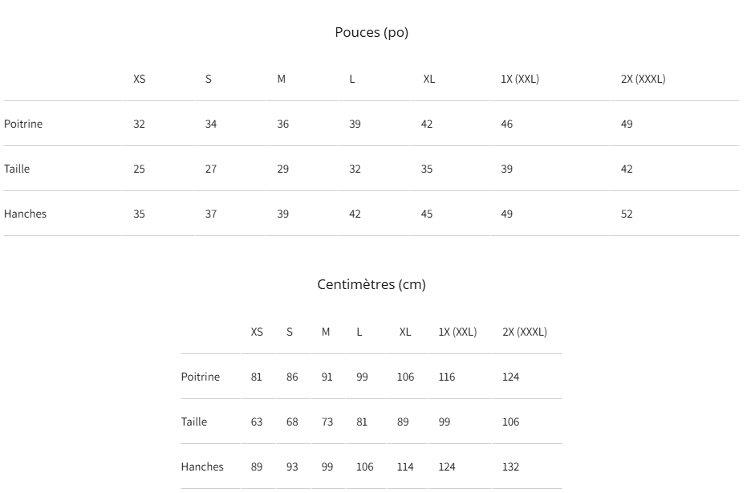Select 1X (XXL) header in inches table
The image size is (747, 493).
coord(520,79)
